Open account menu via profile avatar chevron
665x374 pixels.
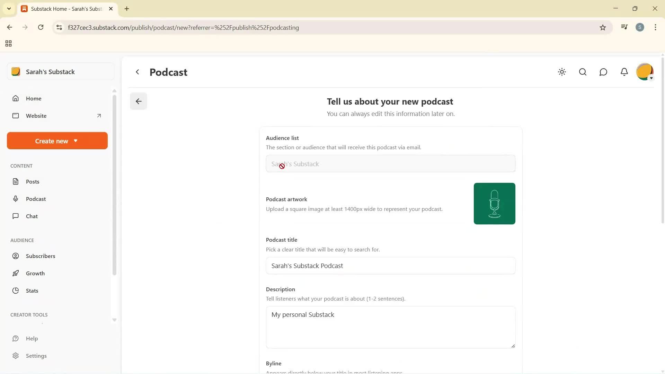tap(652, 79)
